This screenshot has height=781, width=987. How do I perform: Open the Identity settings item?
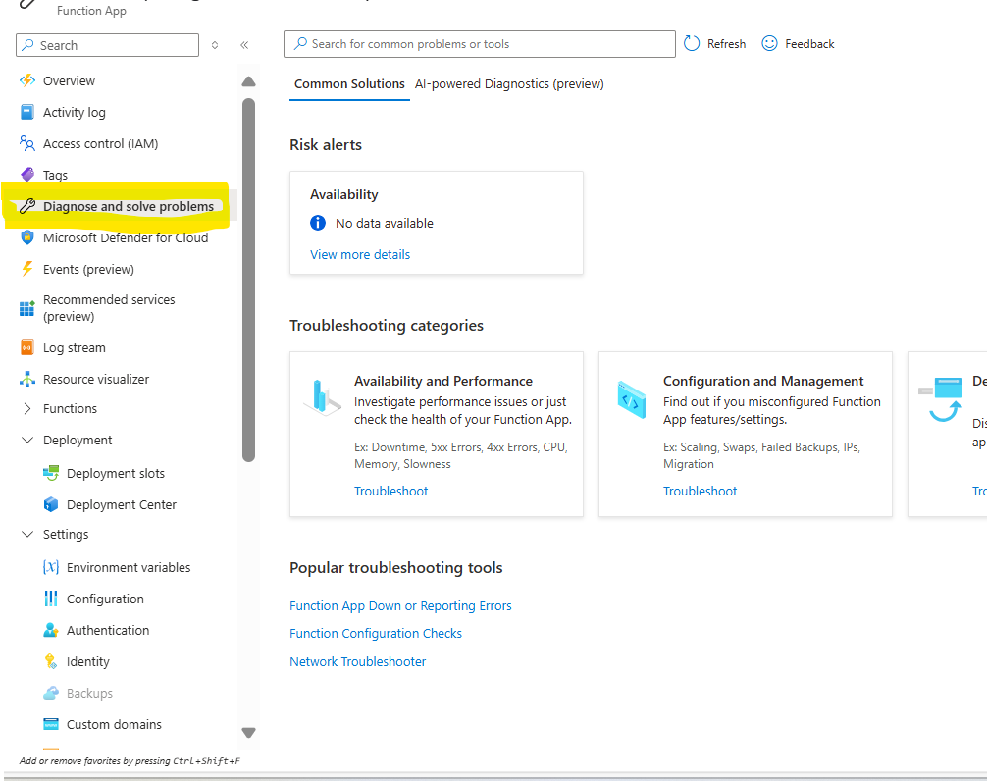tap(88, 661)
